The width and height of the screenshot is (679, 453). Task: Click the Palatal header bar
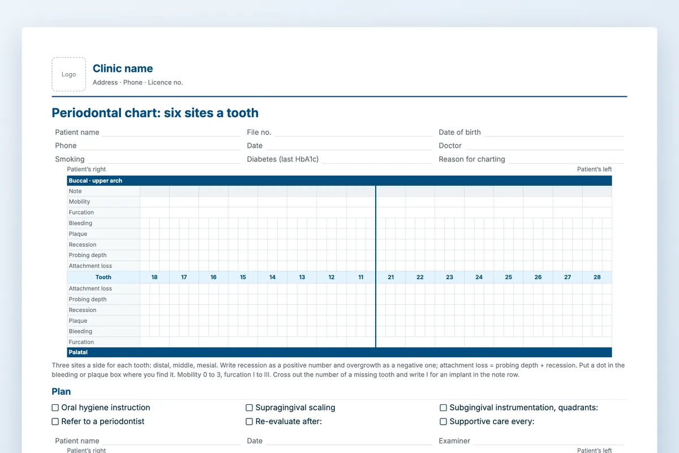point(339,352)
